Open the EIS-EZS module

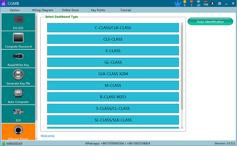pyautogui.click(x=18, y=22)
